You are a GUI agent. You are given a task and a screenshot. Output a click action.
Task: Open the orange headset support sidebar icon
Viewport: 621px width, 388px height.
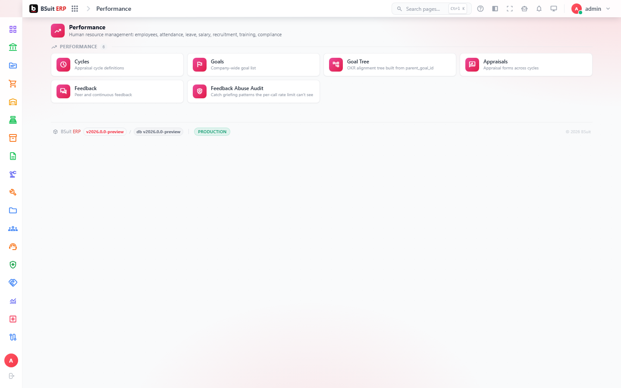(x=13, y=247)
